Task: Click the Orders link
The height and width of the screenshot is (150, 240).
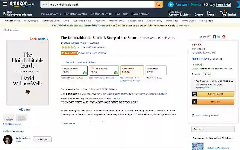Action: coord(199,15)
